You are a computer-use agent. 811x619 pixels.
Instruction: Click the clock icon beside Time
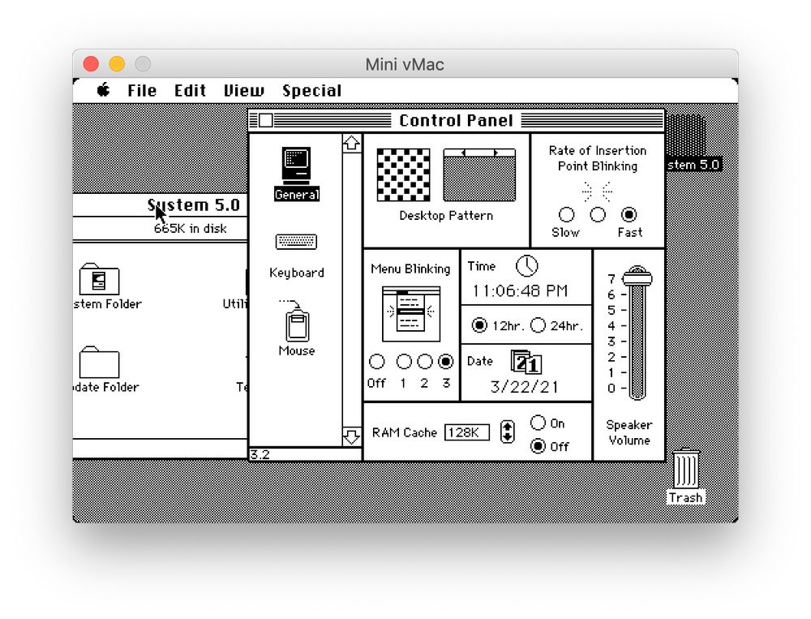pos(526,266)
